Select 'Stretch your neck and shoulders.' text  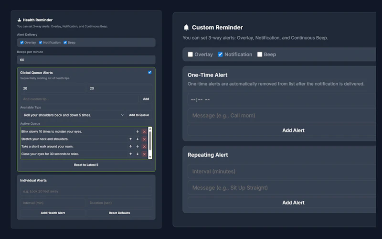tap(45, 139)
